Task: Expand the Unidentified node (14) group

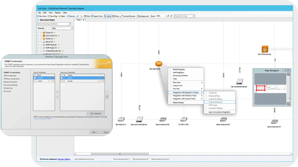Action: pyautogui.click(x=38, y=51)
